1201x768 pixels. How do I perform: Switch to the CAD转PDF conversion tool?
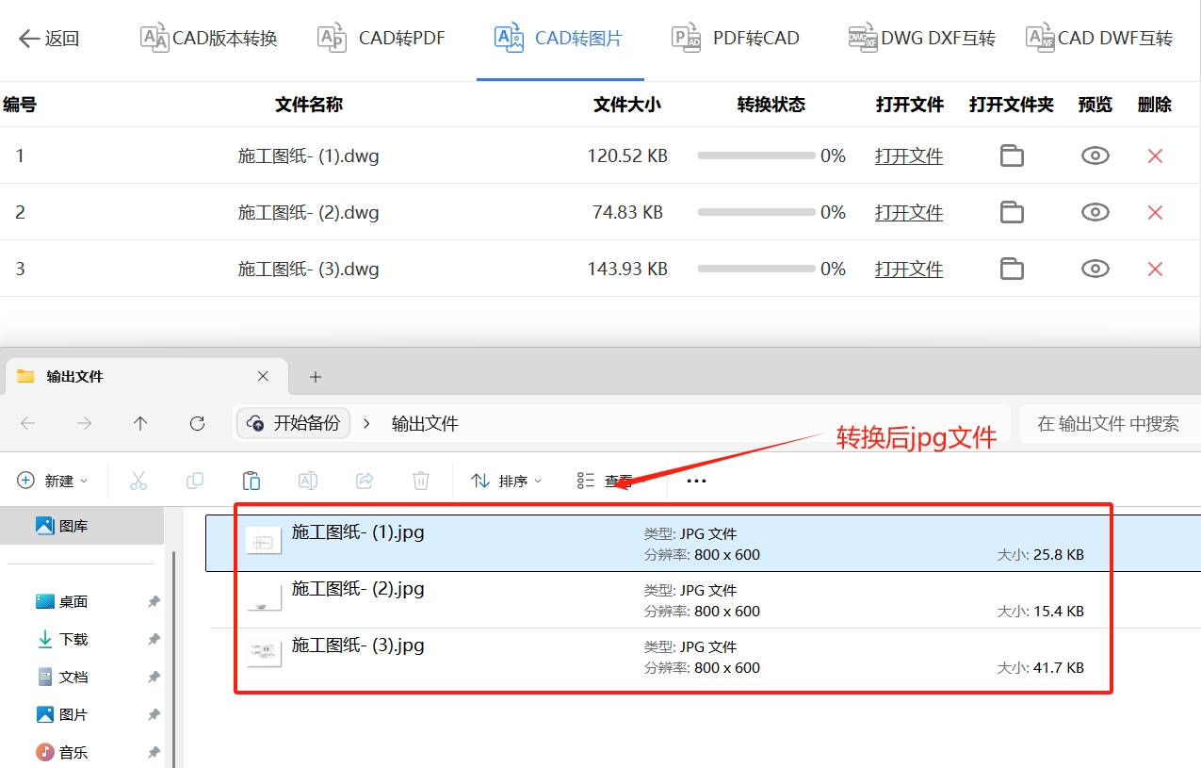pyautogui.click(x=381, y=38)
